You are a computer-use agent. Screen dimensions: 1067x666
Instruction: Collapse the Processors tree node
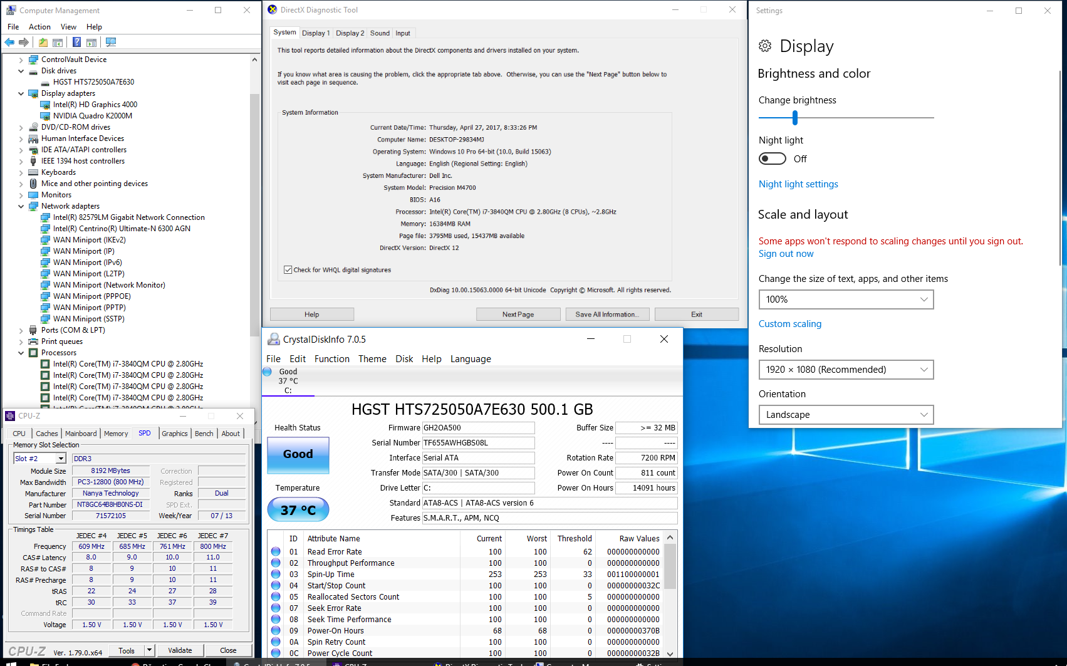(21, 353)
